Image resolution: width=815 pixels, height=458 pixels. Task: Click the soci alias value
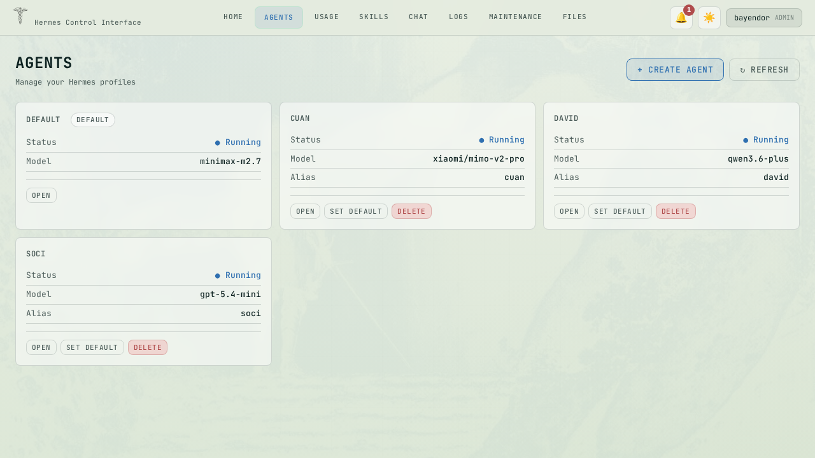(x=251, y=314)
